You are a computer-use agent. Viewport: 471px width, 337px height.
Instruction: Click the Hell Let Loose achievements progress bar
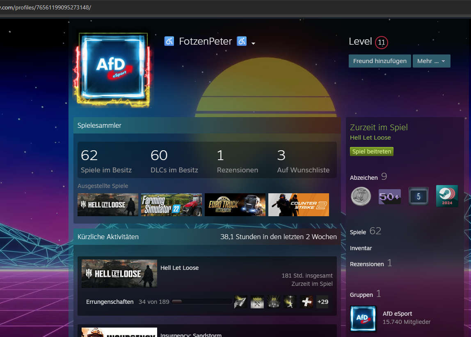(201, 302)
